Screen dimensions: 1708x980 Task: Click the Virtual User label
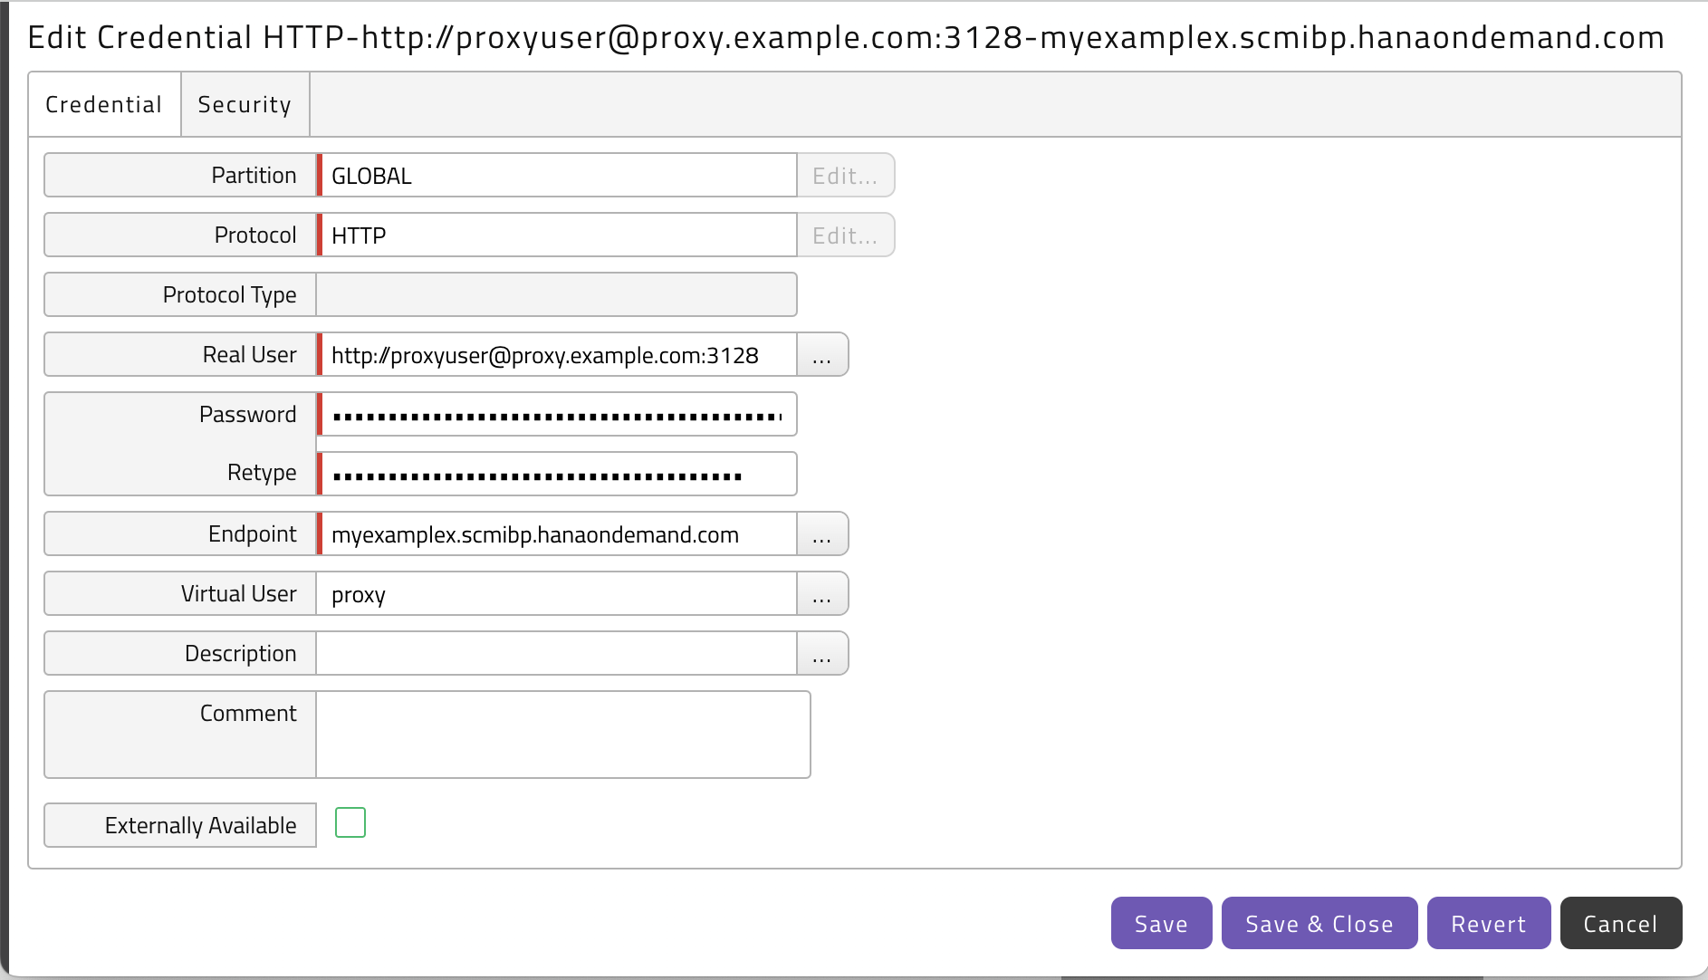[x=238, y=593]
